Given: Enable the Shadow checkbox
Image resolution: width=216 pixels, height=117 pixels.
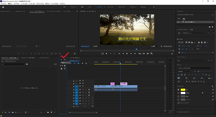Looking at the screenshot, I should click(178, 100).
